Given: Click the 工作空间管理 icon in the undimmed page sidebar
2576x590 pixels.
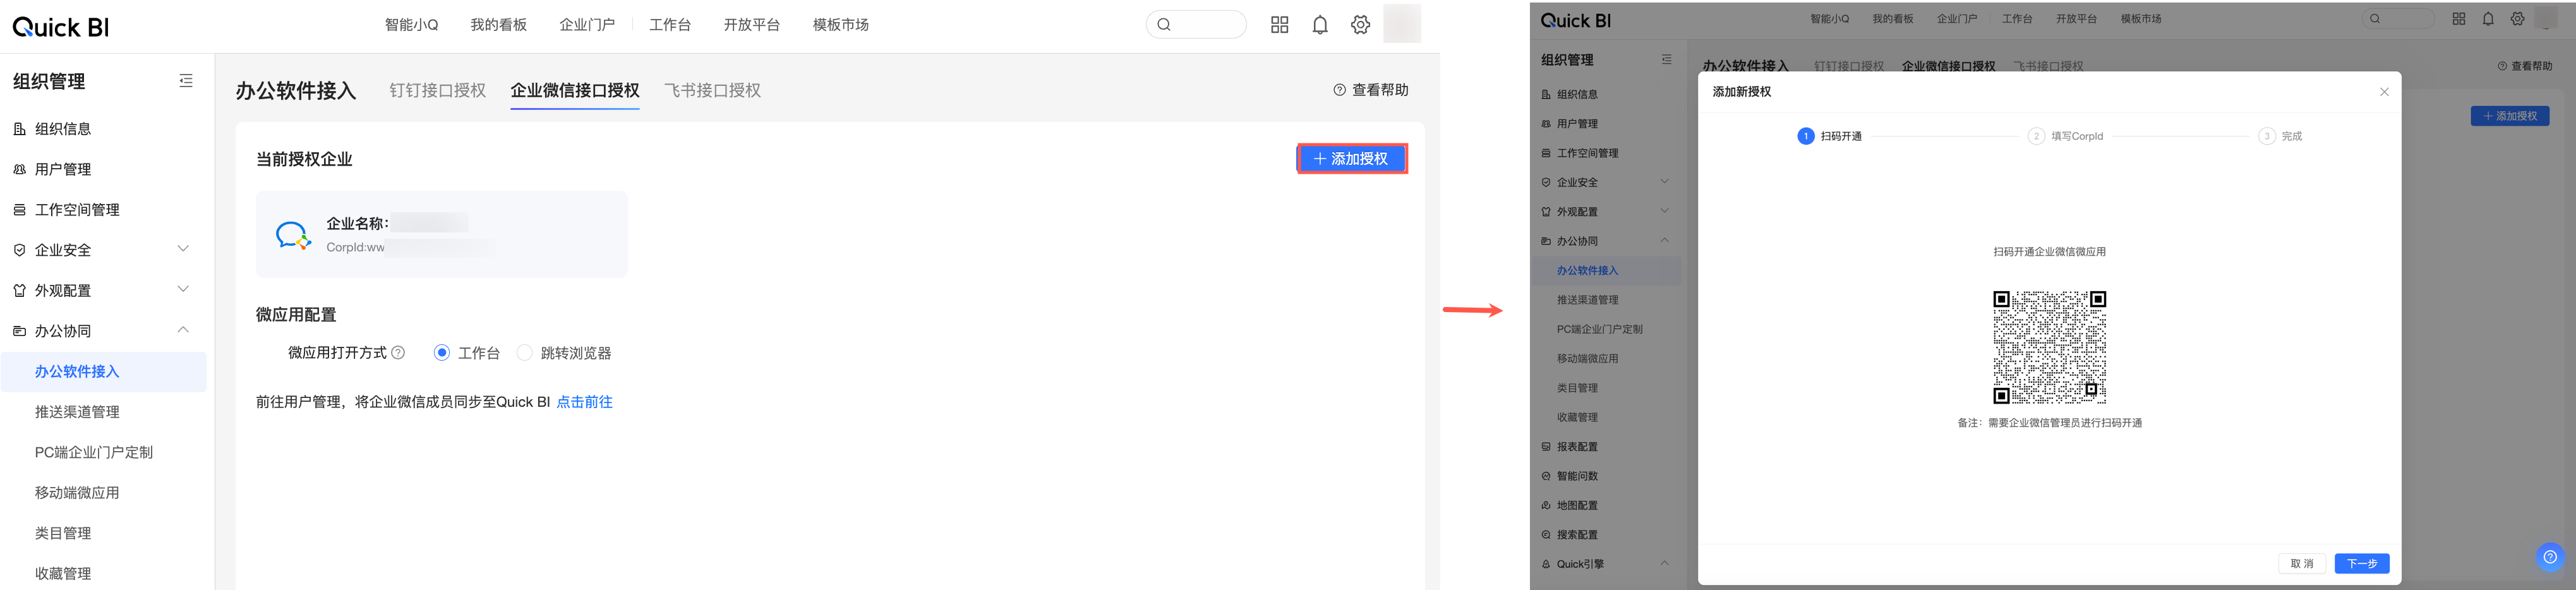Looking at the screenshot, I should coord(19,210).
